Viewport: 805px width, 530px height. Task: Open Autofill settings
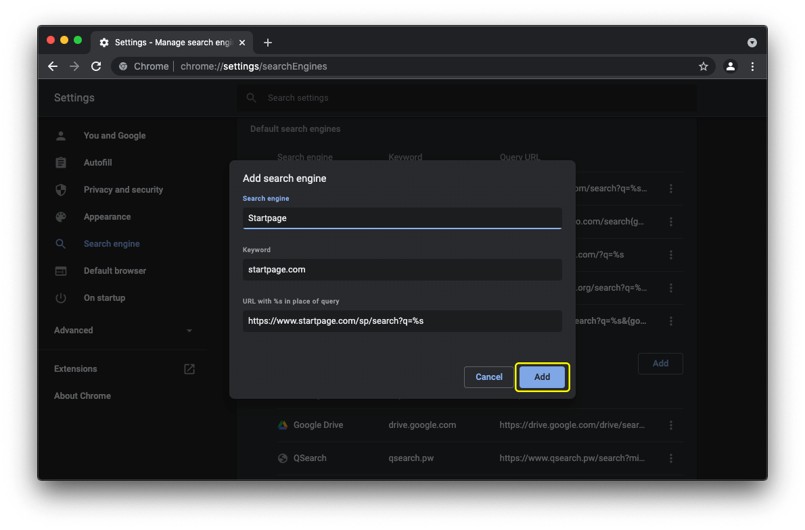click(x=97, y=163)
